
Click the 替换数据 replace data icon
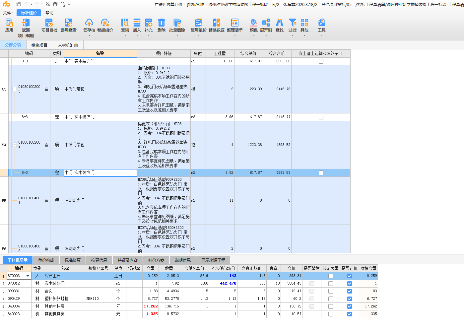[217, 23]
